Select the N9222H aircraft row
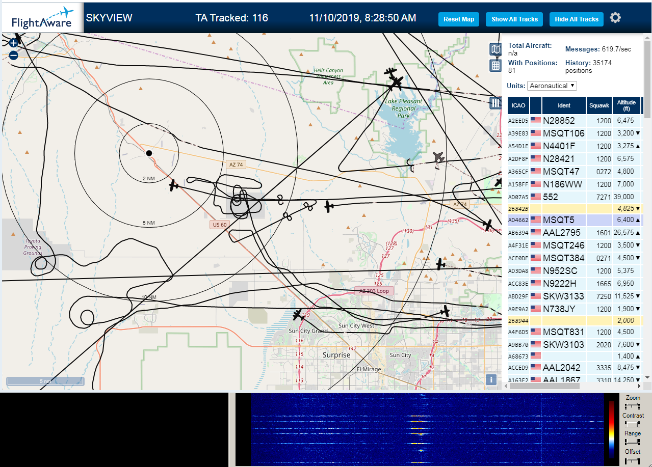This screenshot has height=467, width=652. click(576, 284)
